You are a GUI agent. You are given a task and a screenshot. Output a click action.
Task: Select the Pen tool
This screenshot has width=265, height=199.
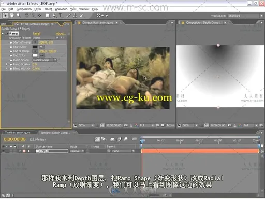[54, 16]
